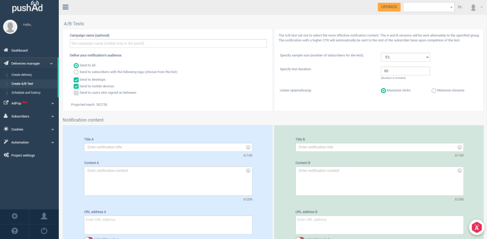Select Send to all radio button
The image size is (487, 239).
[76, 65]
